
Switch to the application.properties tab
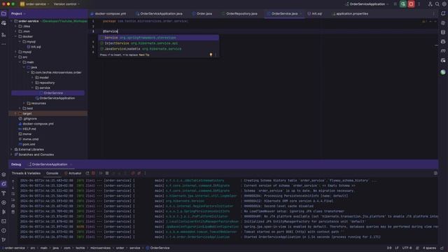pyautogui.click(x=350, y=13)
